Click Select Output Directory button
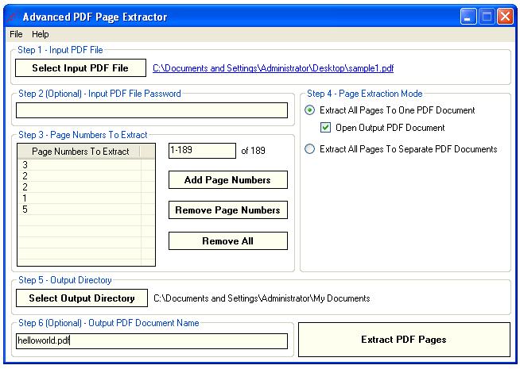The image size is (520, 369). point(82,298)
